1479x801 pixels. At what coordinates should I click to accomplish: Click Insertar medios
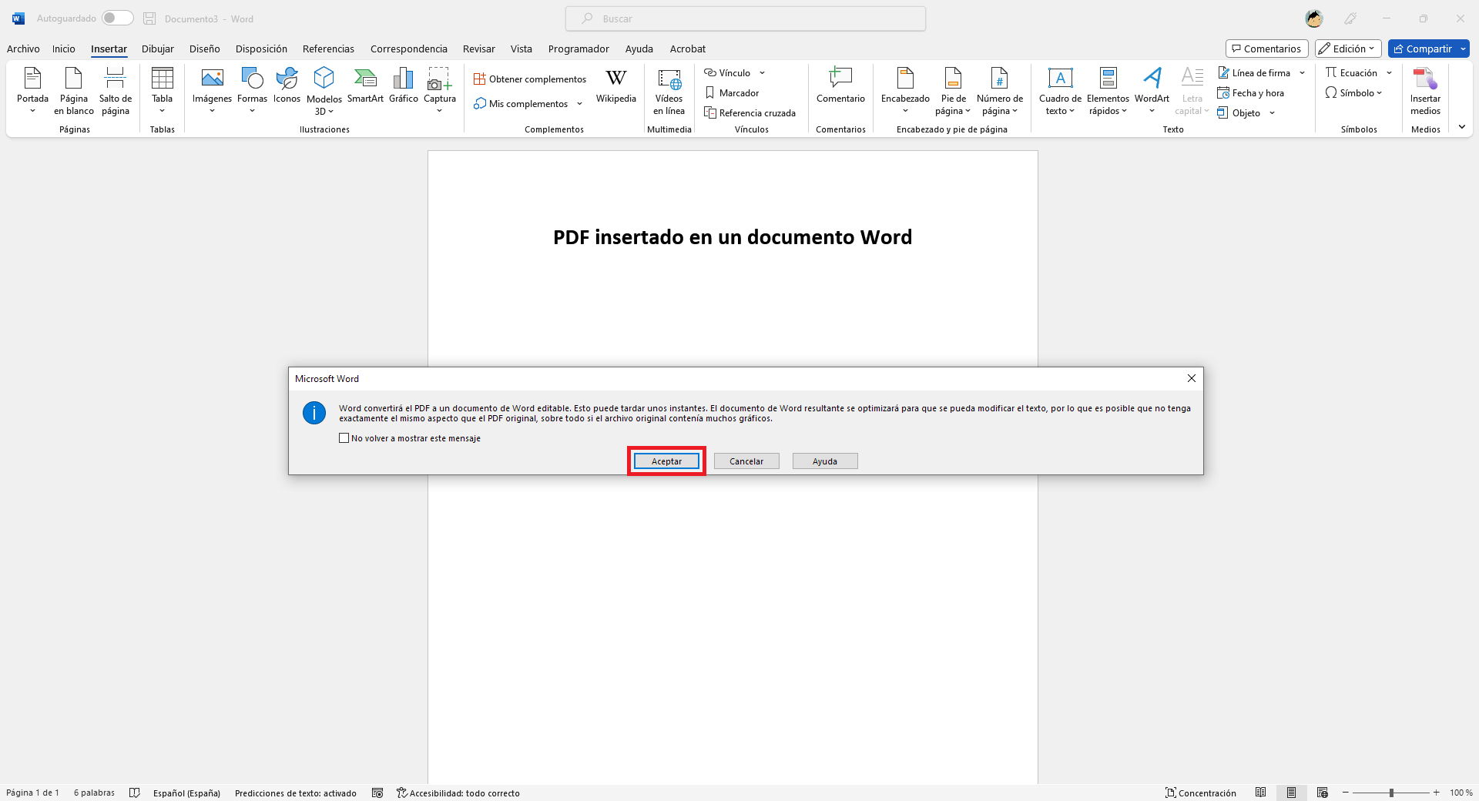(x=1425, y=90)
